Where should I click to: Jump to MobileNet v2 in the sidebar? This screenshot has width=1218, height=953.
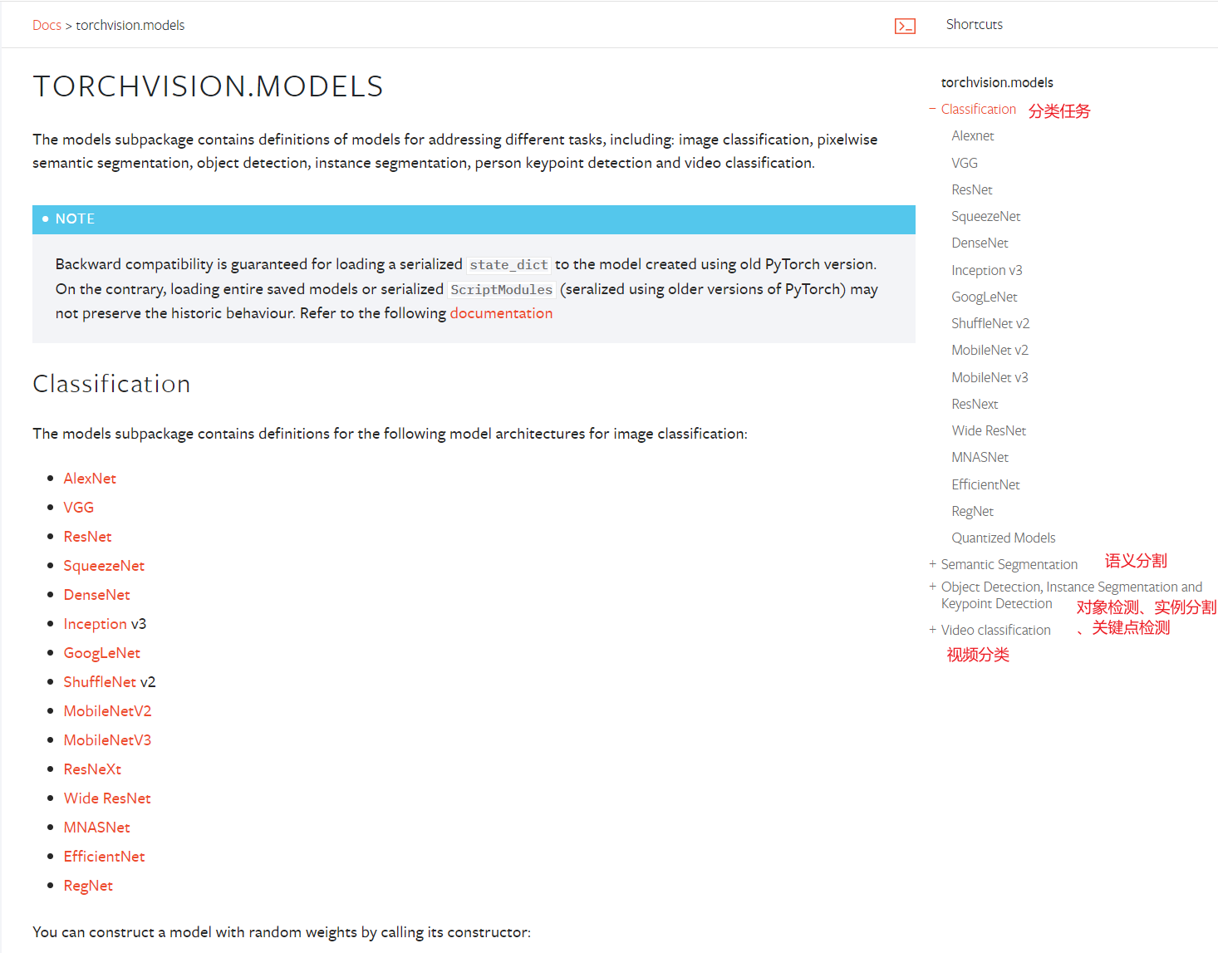click(x=990, y=350)
